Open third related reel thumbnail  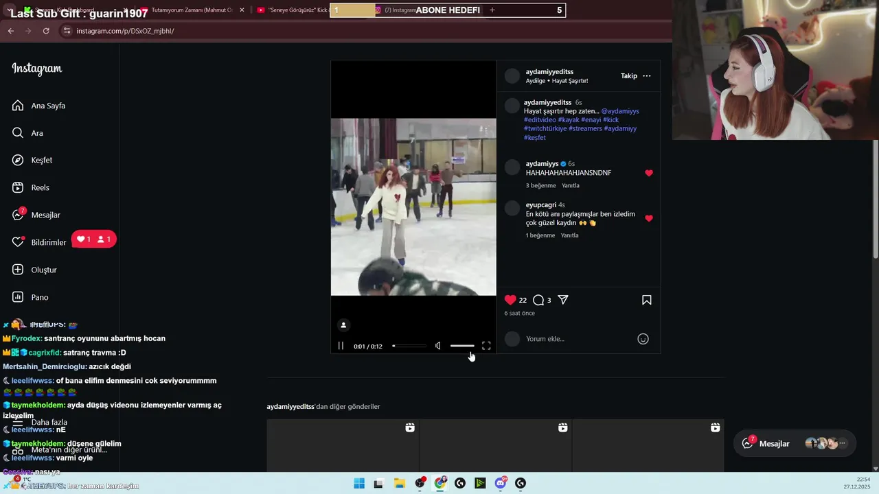(648, 445)
